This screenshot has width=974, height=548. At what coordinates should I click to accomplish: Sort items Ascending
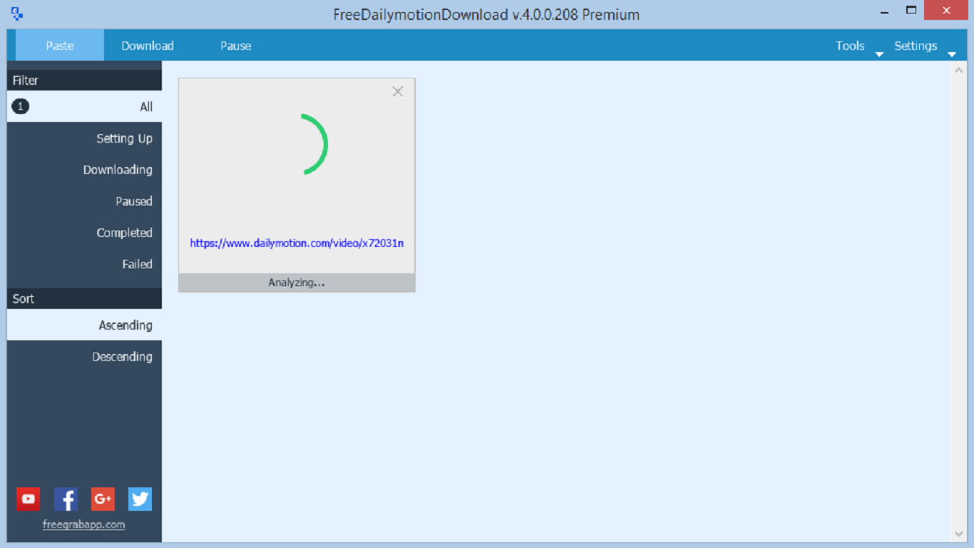click(x=84, y=325)
